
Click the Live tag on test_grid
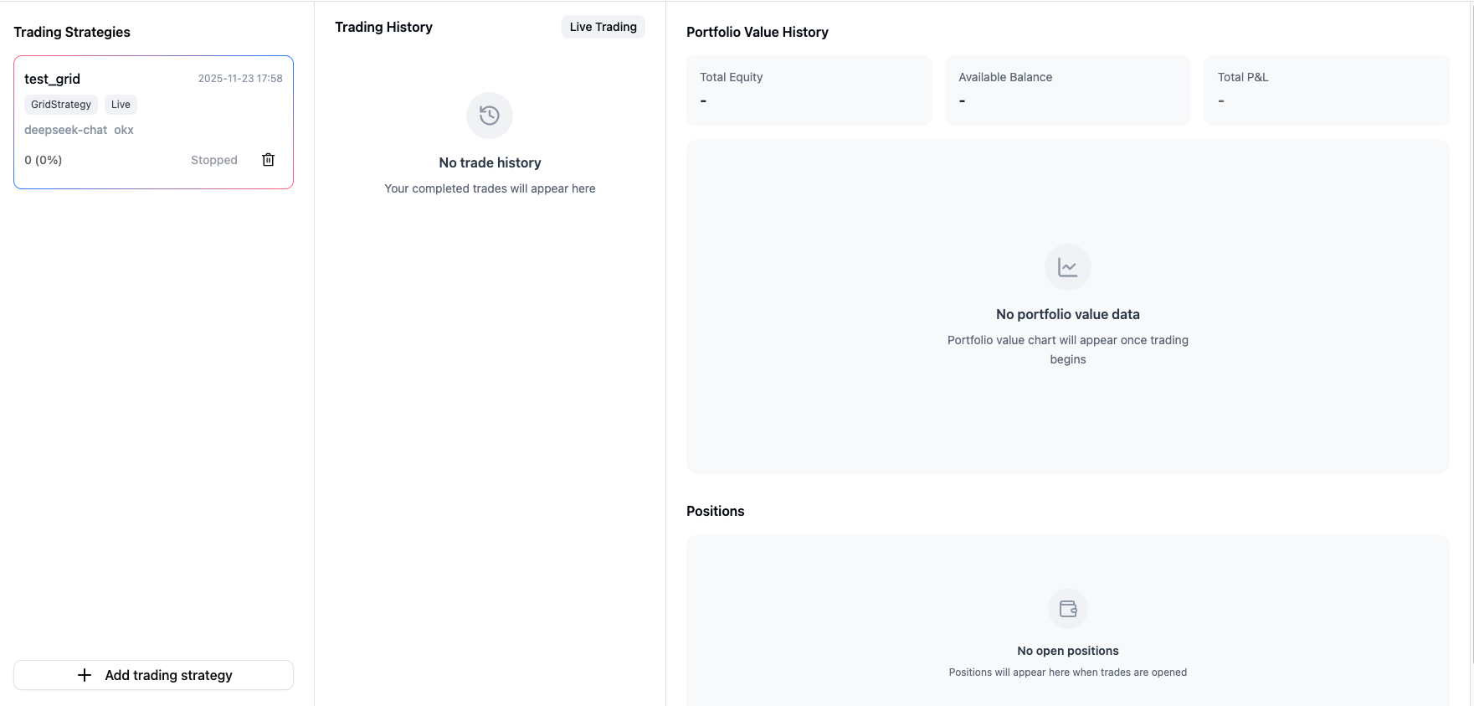tap(121, 105)
